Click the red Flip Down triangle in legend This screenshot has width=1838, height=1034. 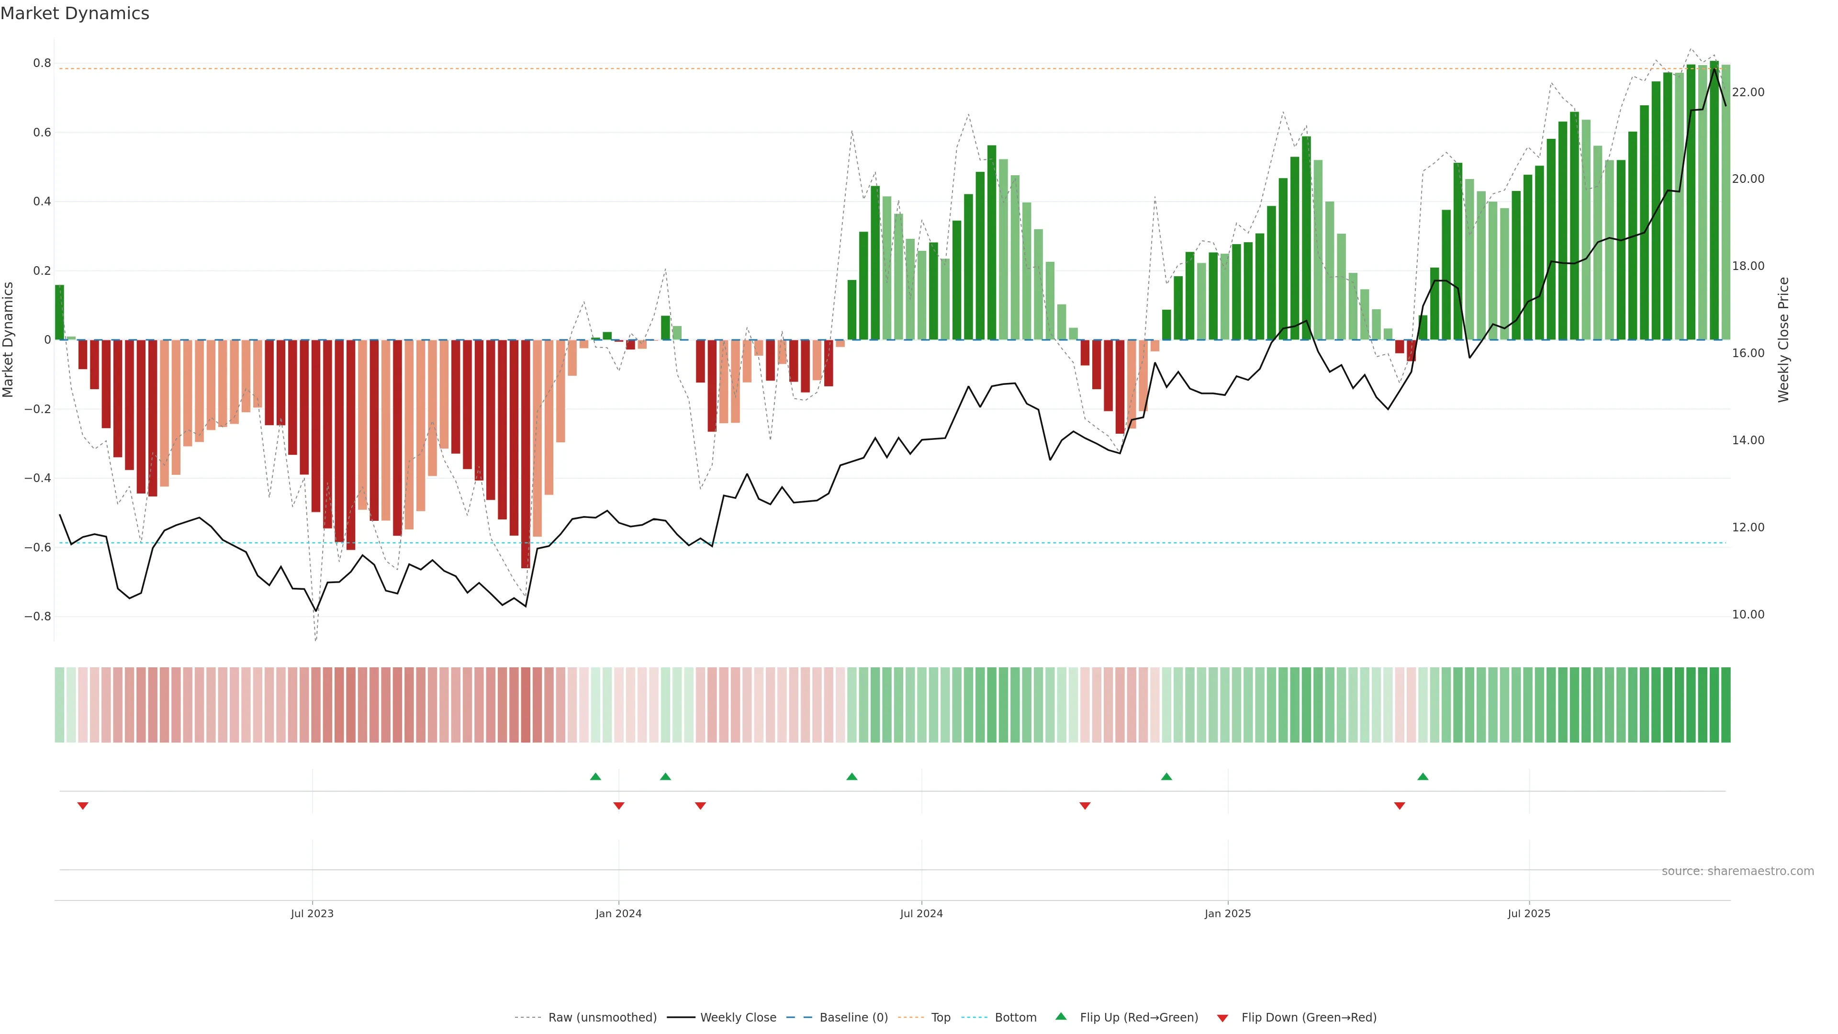(x=1222, y=1018)
